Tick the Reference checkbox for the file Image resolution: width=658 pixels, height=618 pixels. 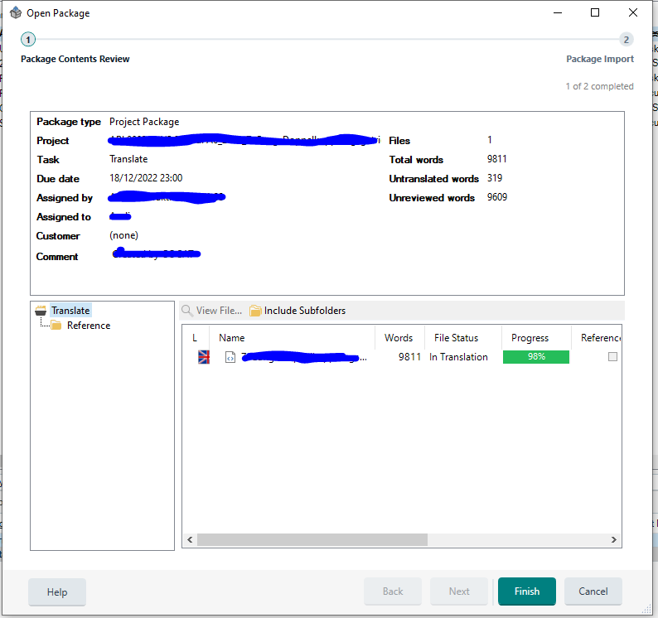[x=612, y=356]
